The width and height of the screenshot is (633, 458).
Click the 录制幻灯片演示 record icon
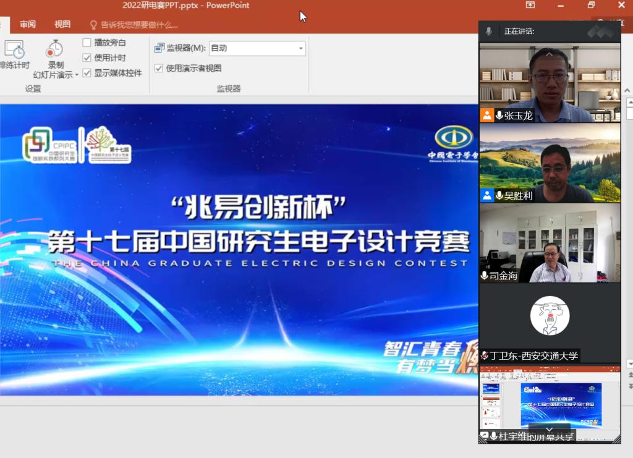54,49
